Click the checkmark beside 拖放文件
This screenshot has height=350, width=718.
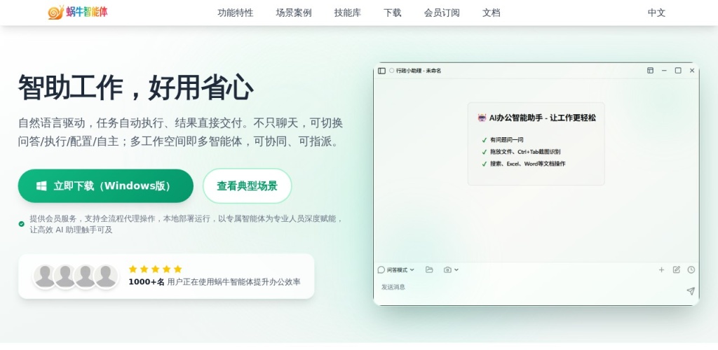point(484,152)
